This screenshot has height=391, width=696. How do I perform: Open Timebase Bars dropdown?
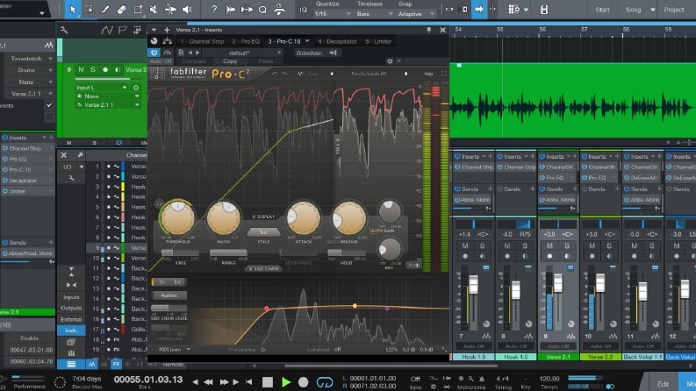coord(374,14)
